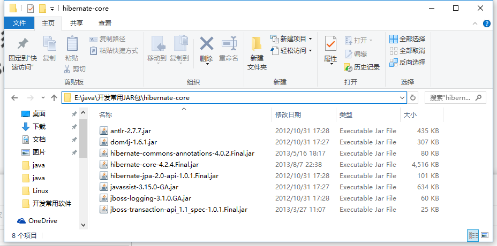The width and height of the screenshot is (497, 246).
Task: Click the Cut scissors button
Action: pos(75,68)
